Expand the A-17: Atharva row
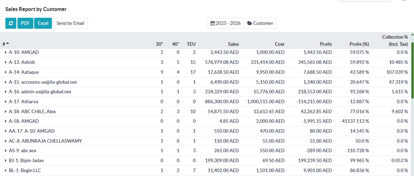Screen dimensions: 414x176 click(x=6, y=102)
